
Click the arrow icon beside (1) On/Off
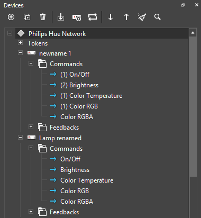tap(53, 74)
